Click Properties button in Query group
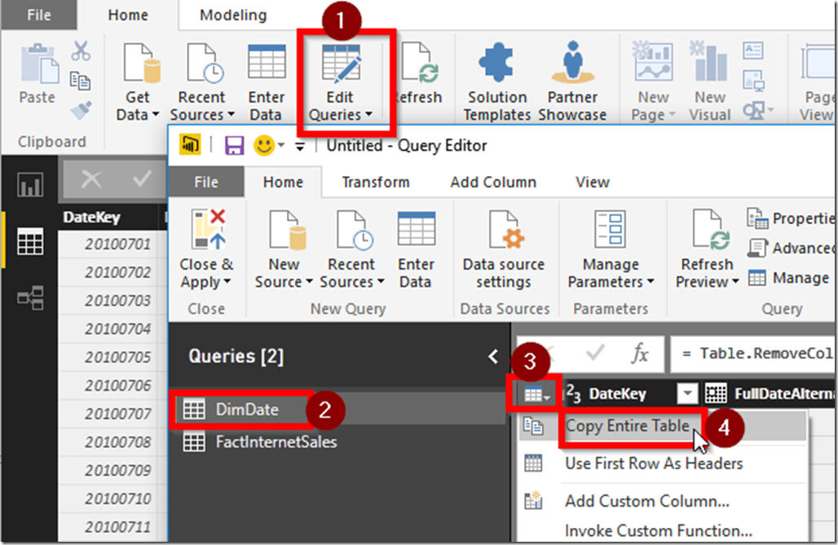The width and height of the screenshot is (838, 545). [x=792, y=218]
